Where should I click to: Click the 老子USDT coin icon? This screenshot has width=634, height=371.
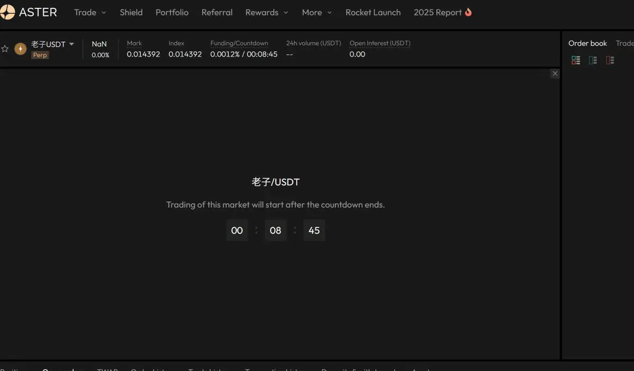(x=20, y=49)
